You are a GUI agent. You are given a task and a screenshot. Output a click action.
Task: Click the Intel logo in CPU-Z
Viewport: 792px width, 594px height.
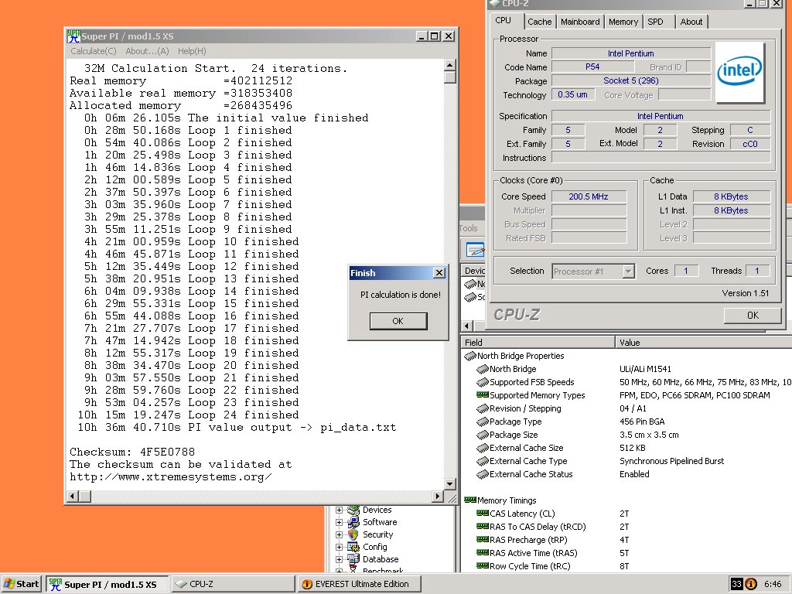point(739,72)
